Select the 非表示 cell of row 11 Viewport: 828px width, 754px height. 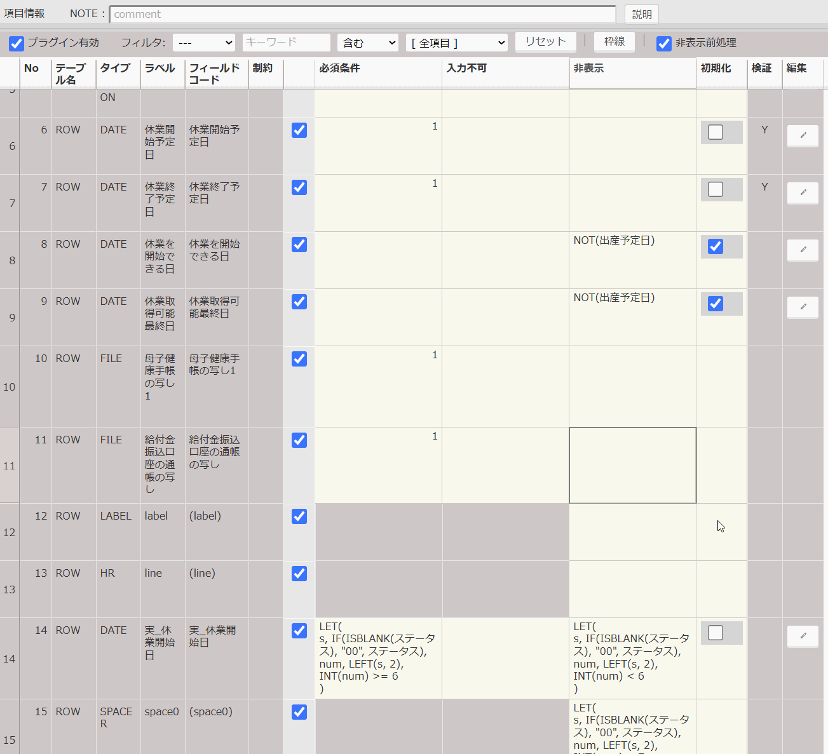pyautogui.click(x=632, y=465)
